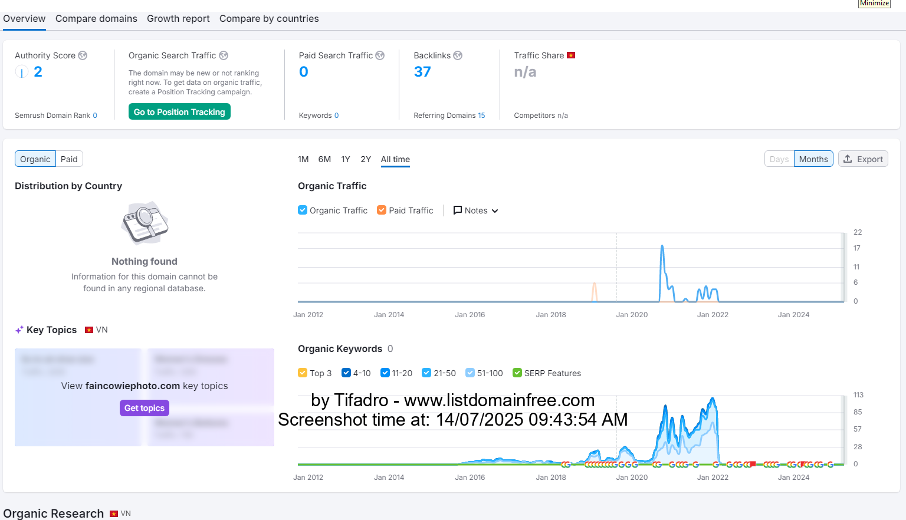Click Paid Search Traffic value 0
The image size is (906, 520).
pyautogui.click(x=304, y=72)
